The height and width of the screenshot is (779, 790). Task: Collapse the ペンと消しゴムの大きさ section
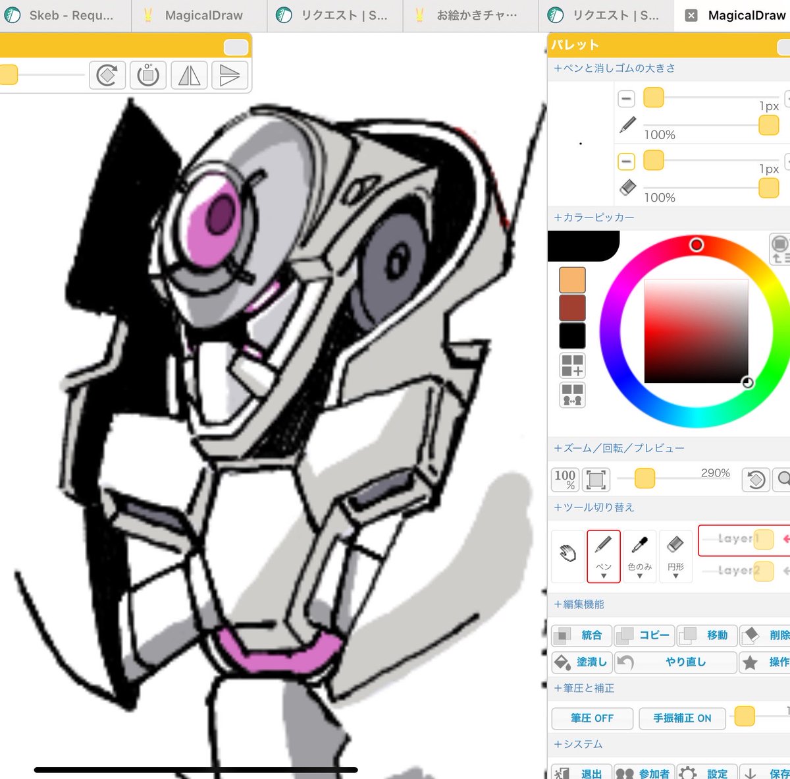click(x=614, y=68)
